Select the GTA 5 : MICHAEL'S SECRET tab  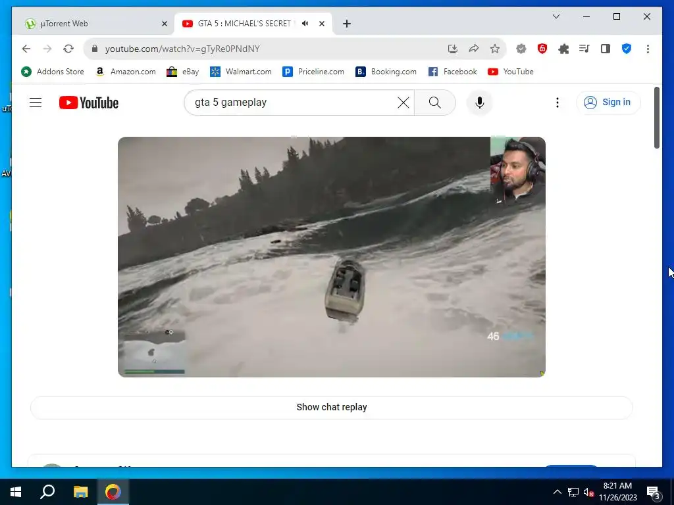point(244,24)
